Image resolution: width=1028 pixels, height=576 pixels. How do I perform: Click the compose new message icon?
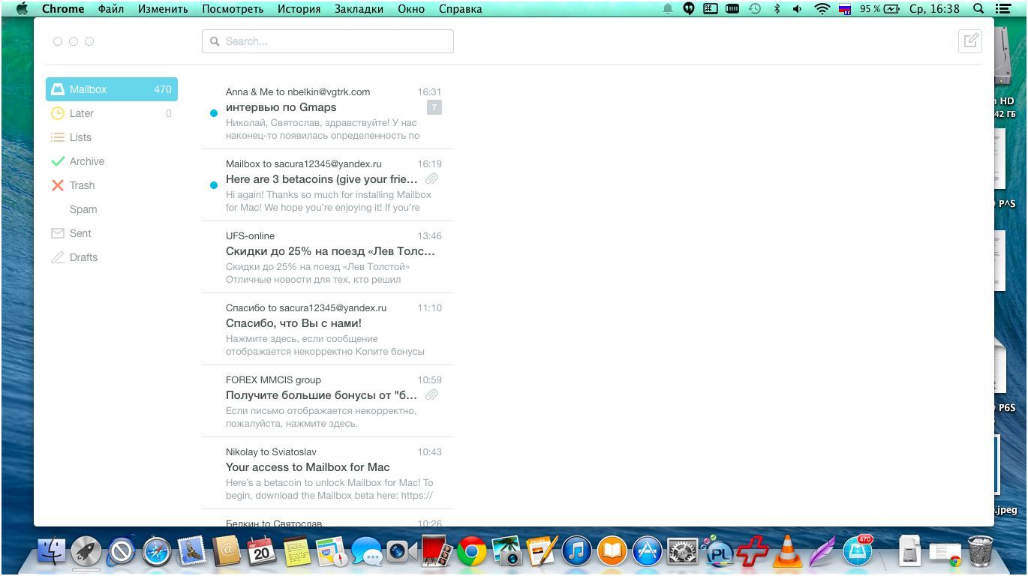coord(970,40)
